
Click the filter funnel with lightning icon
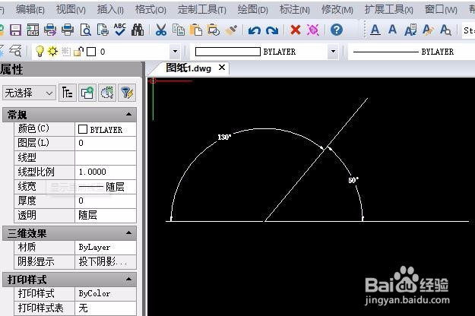point(127,93)
